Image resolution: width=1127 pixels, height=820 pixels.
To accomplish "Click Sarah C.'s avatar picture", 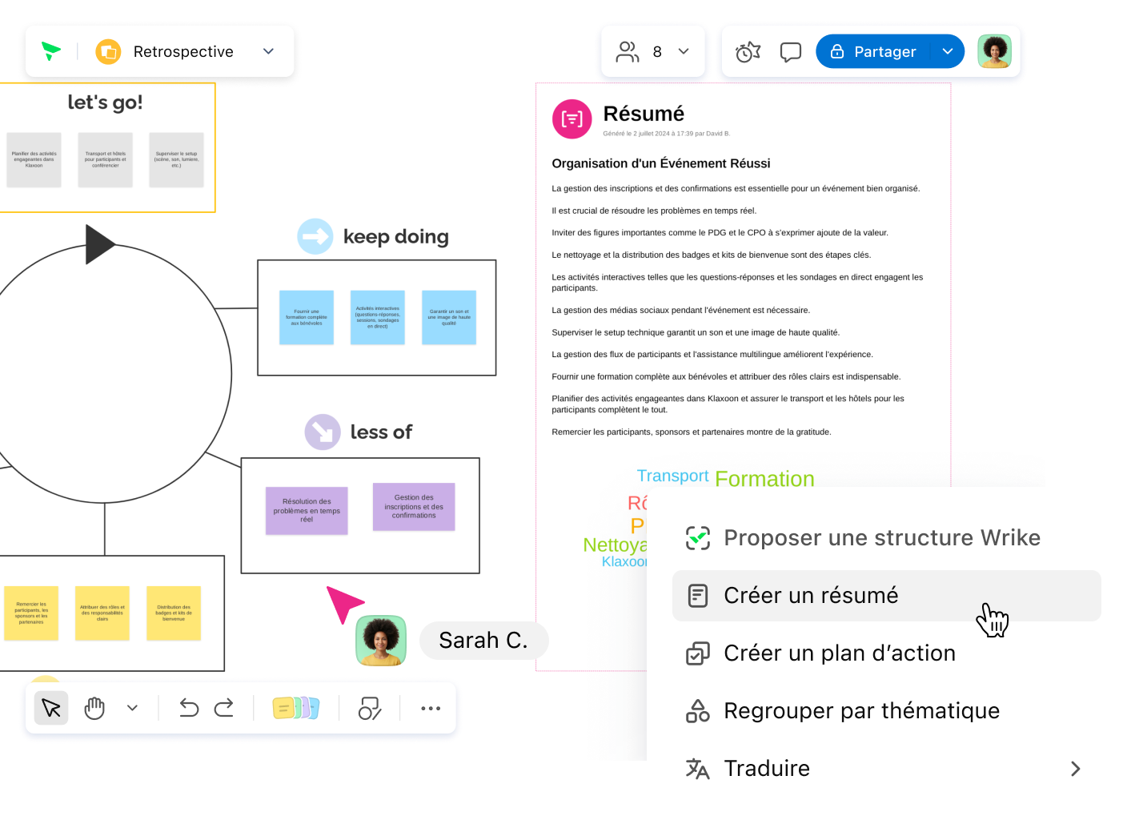I will coord(381,641).
